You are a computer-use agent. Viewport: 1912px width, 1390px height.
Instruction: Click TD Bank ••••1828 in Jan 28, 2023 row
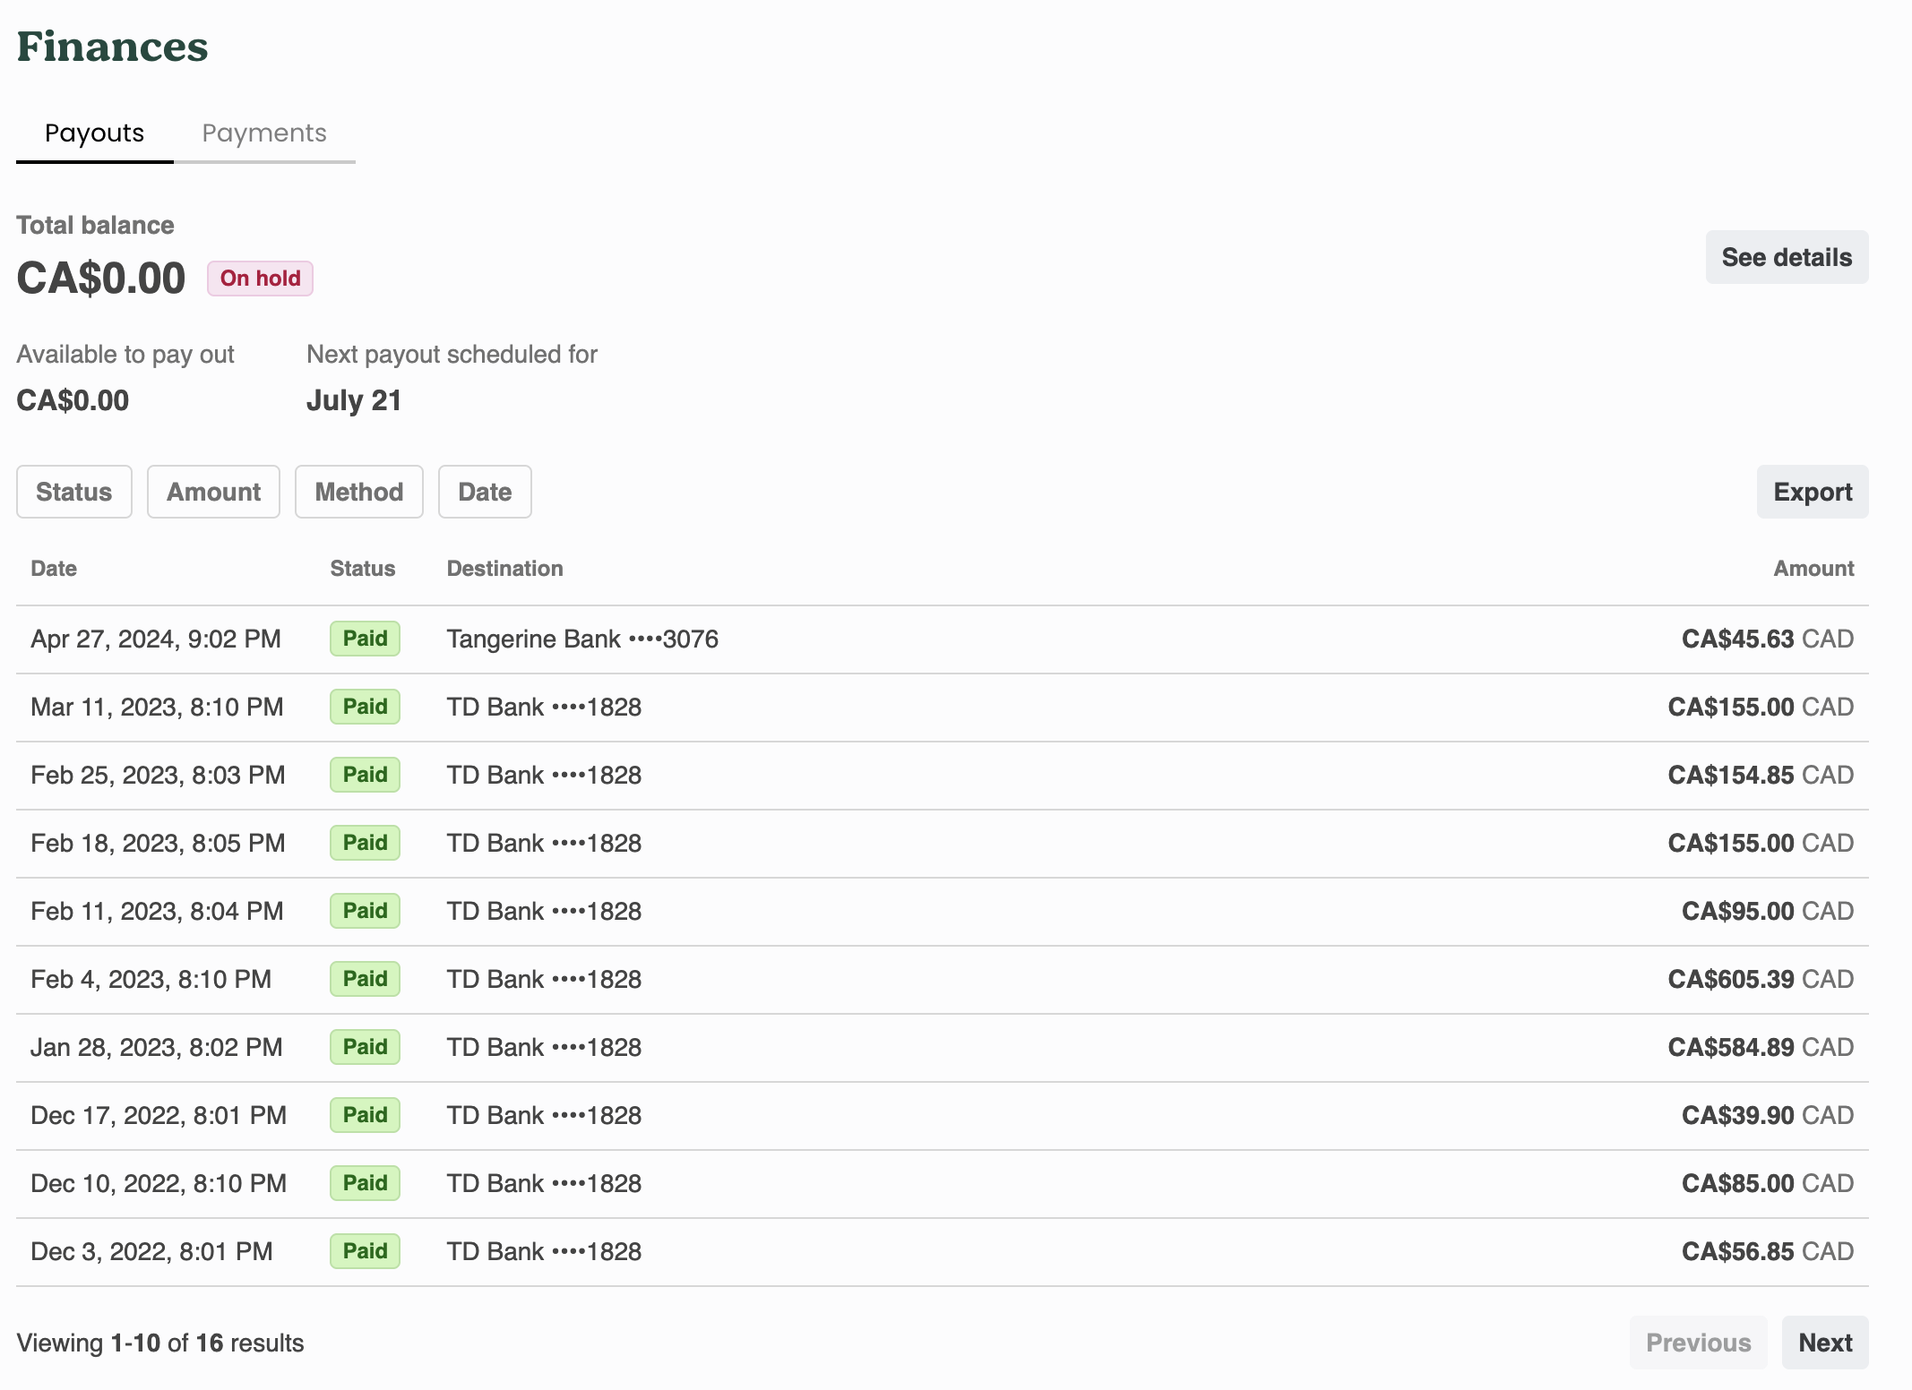coord(544,1048)
